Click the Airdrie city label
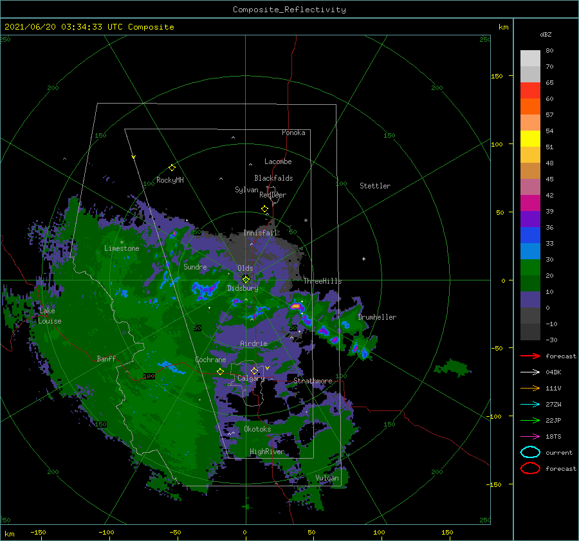Viewport: 579px width, 541px height. click(x=253, y=344)
